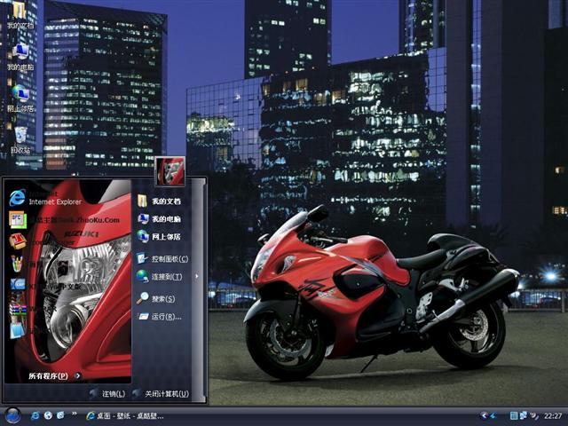568x426 pixels.
Task: Click the 关闭计算机(U) shutdown button
Action: point(165,394)
